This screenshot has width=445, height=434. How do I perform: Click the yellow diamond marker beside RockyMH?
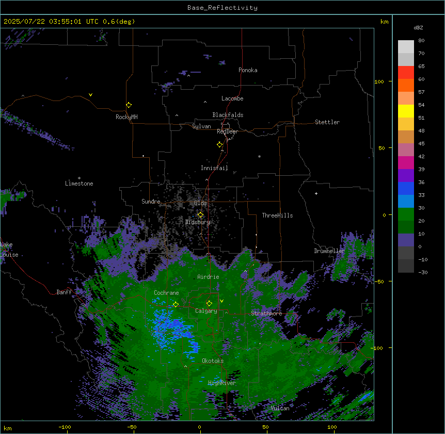click(129, 105)
